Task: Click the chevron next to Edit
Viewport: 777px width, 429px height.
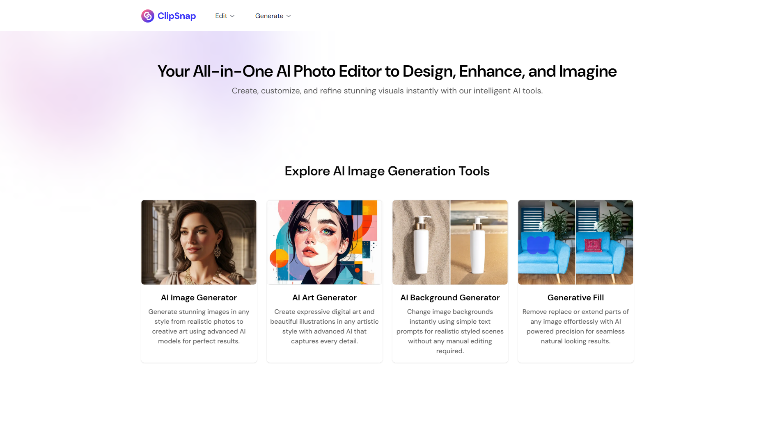Action: tap(232, 16)
